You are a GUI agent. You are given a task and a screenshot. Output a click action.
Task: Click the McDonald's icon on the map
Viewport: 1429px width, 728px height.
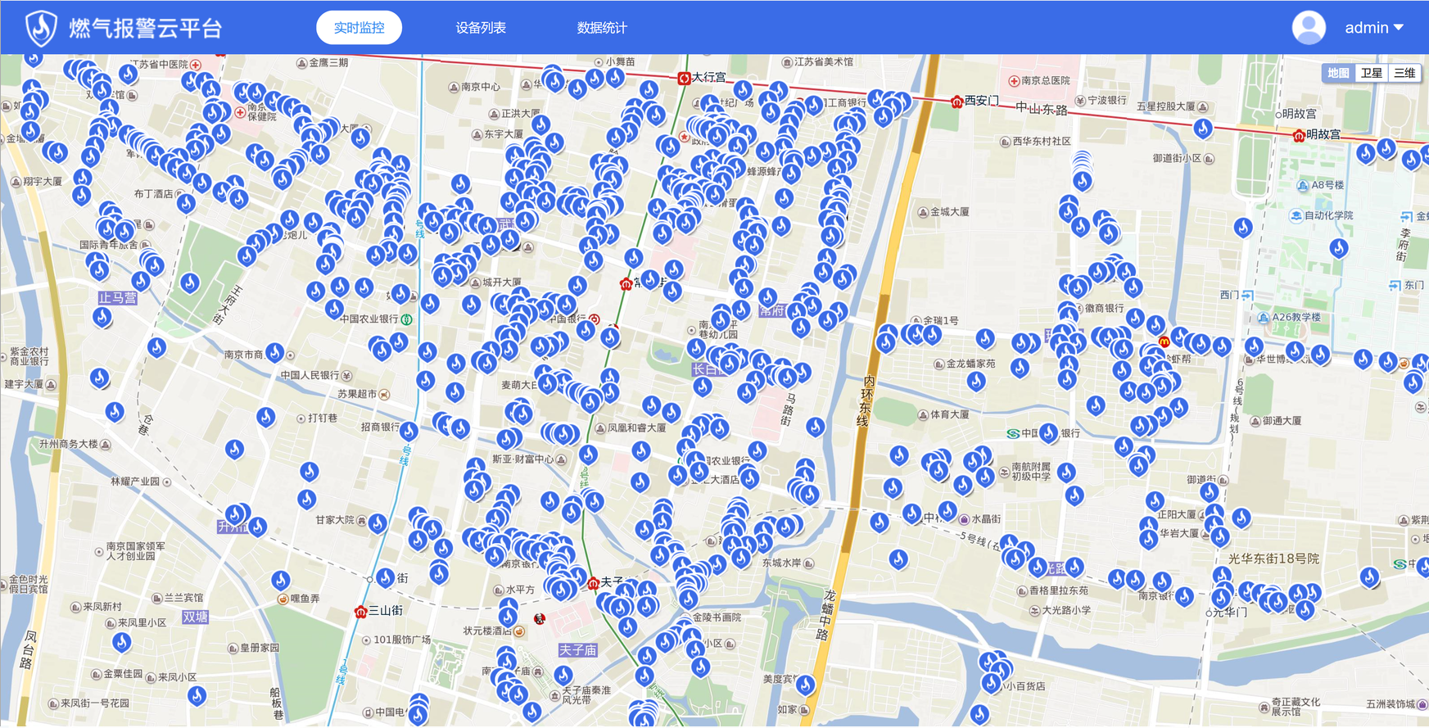point(1164,341)
